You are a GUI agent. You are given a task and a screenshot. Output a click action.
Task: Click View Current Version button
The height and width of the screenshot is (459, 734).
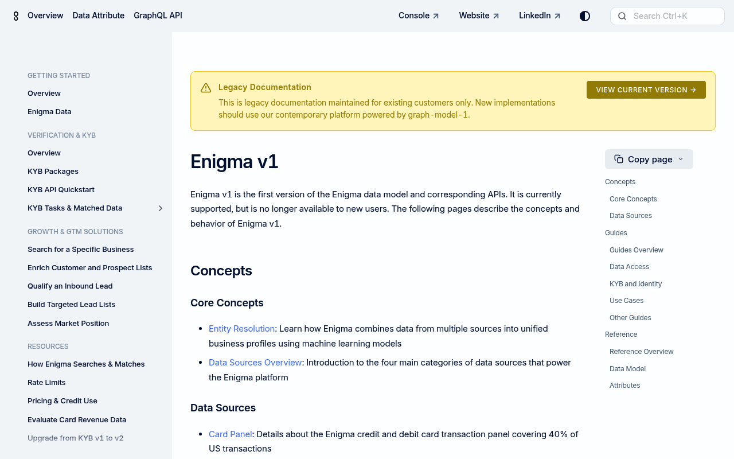coord(646,90)
